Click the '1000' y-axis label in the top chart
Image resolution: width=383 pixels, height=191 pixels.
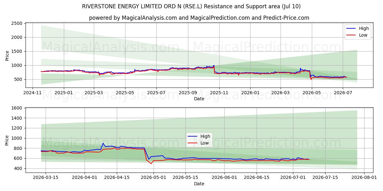coord(17,66)
